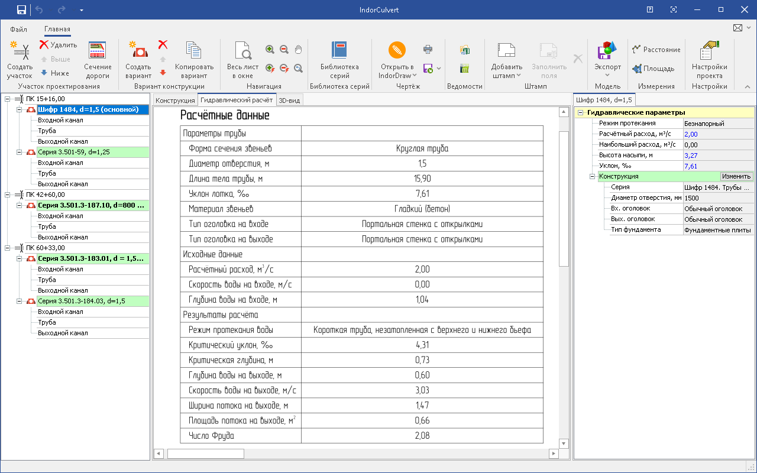Click the Расчётный расход value 2,00 field
The width and height of the screenshot is (757, 473).
[719, 134]
